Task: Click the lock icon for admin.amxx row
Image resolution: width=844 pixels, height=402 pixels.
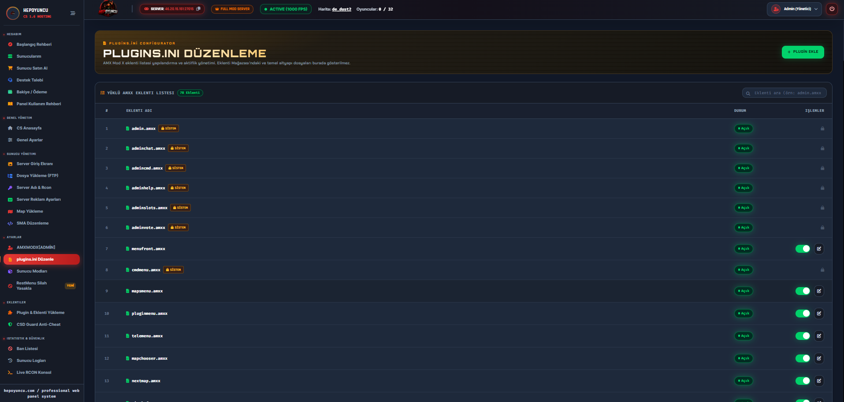Action: click(822, 129)
